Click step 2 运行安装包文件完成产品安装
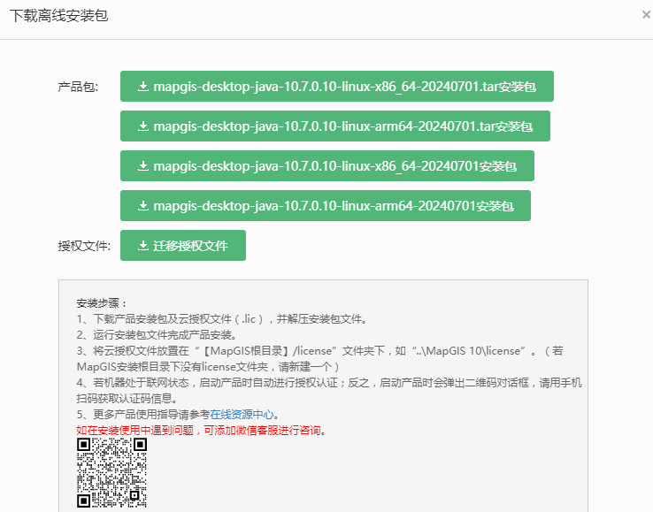653x512 pixels. point(157,334)
